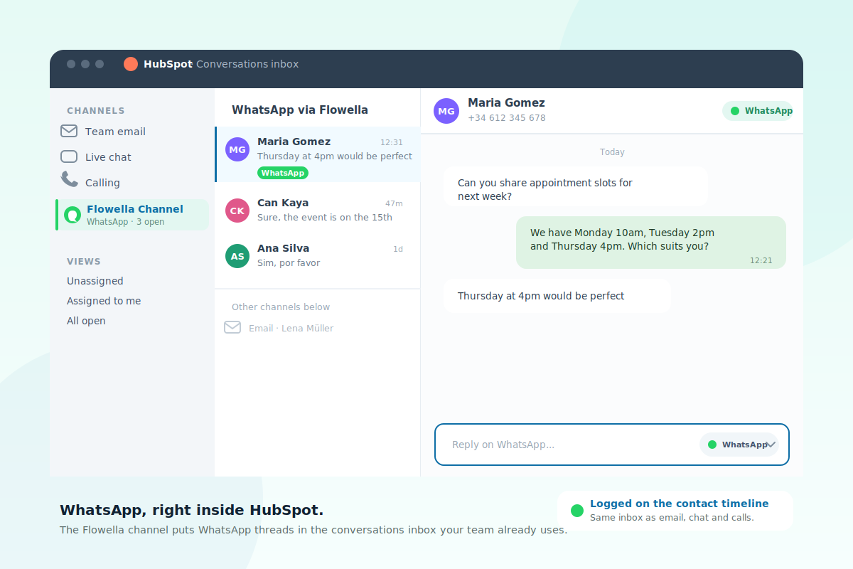Viewport: 853px width, 569px height.
Task: Click the Team email envelope icon
Action: coord(69,131)
